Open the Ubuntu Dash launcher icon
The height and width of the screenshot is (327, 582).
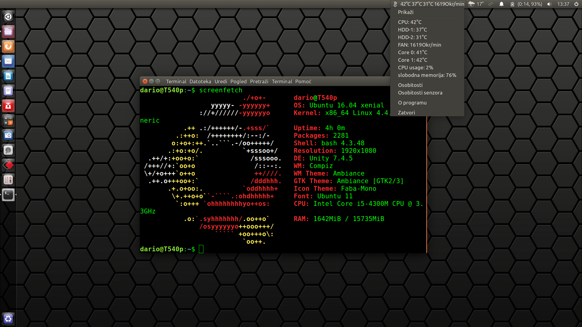click(x=8, y=17)
